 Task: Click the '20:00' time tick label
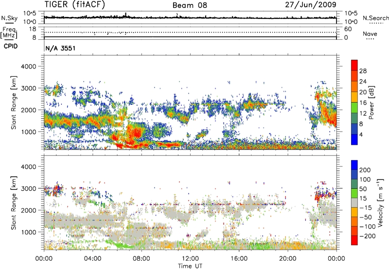click(287, 259)
